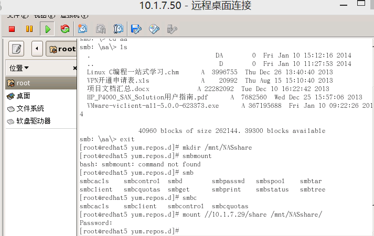Open the Snapshot Manager icon
The width and height of the screenshot is (374, 236).
point(119,29)
